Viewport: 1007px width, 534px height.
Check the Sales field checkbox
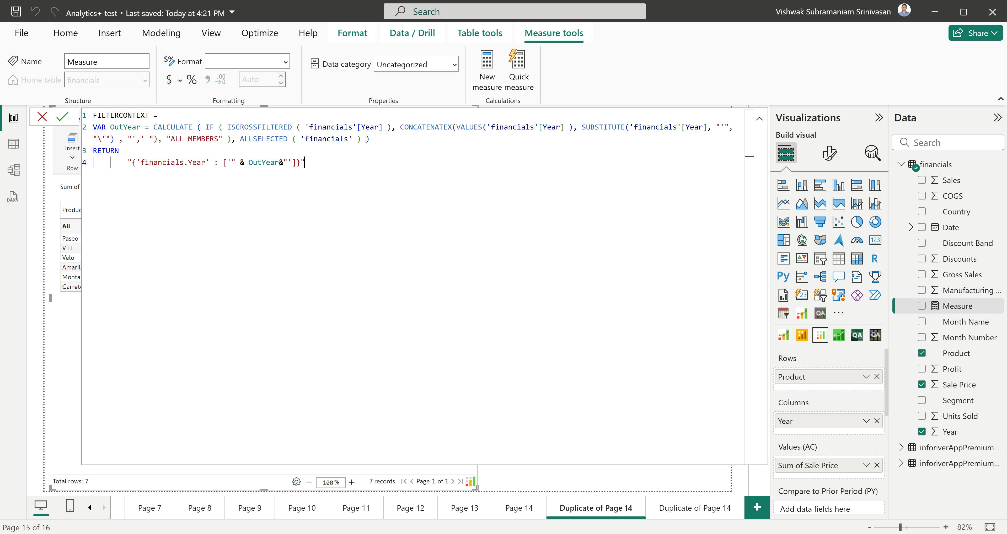pyautogui.click(x=922, y=180)
